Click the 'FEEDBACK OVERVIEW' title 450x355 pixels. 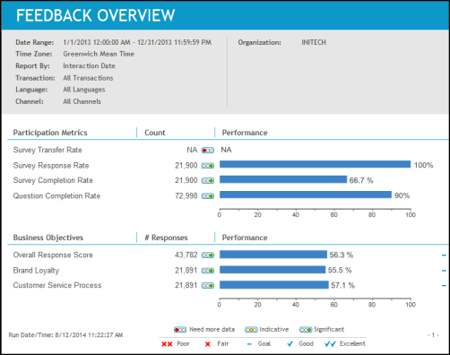96,15
